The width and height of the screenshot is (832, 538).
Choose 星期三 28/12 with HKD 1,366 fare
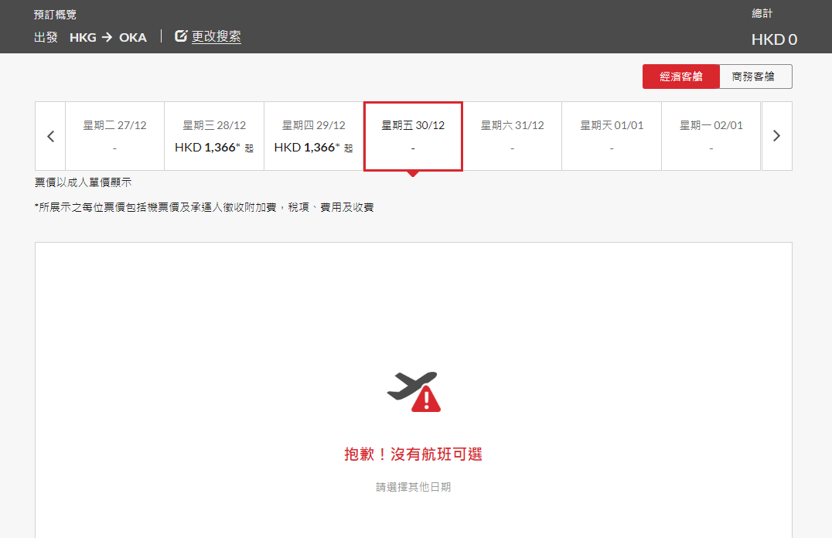click(214, 136)
